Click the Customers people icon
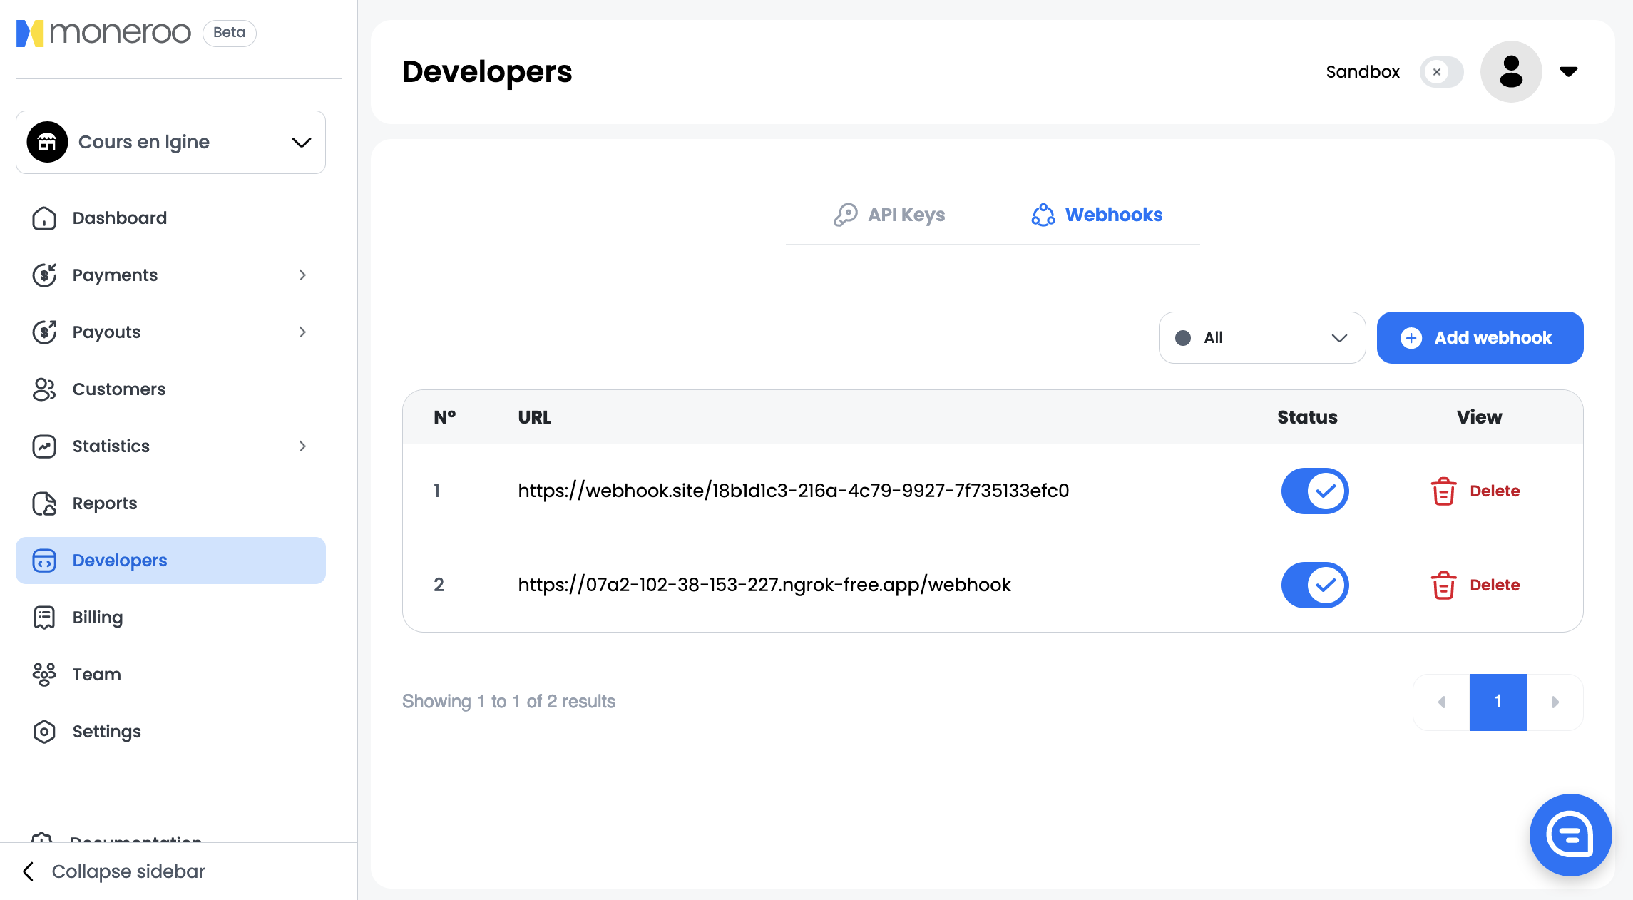 [44, 389]
